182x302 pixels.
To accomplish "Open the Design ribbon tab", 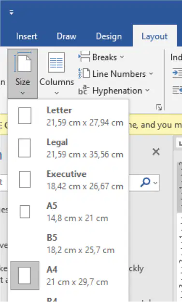I will (x=109, y=36).
